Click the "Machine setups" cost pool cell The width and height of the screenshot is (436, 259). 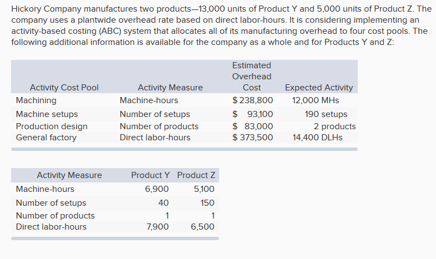[x=44, y=114]
